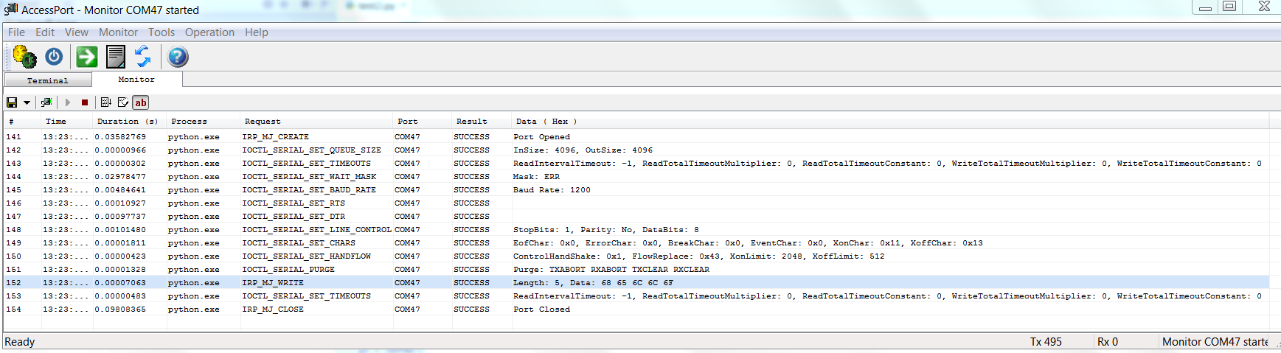Open the File menu
This screenshot has height=353, width=1281.
point(16,32)
